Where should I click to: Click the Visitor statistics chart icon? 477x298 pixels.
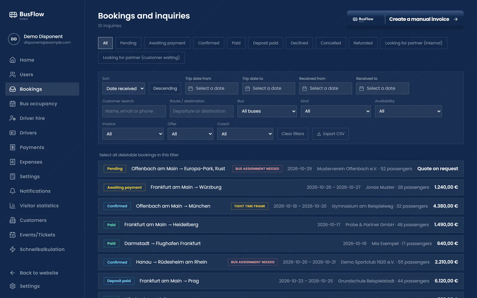point(13,206)
